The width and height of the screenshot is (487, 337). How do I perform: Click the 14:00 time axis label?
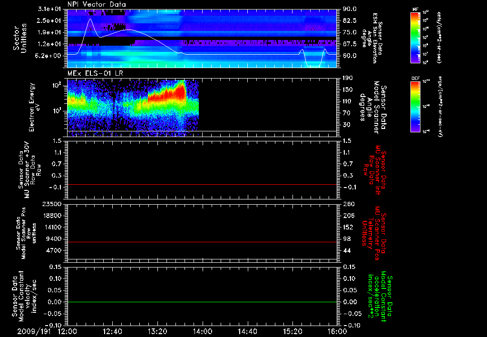click(203, 331)
